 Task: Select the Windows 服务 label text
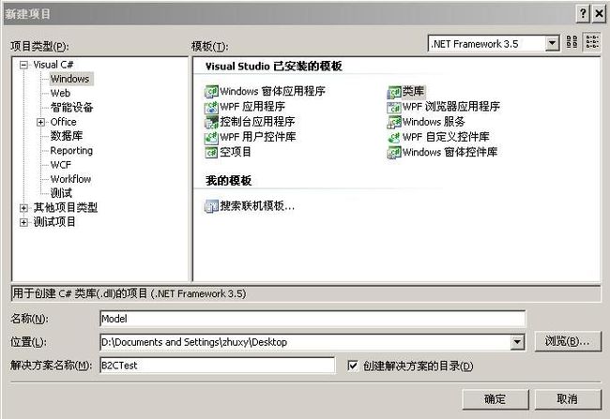click(434, 122)
